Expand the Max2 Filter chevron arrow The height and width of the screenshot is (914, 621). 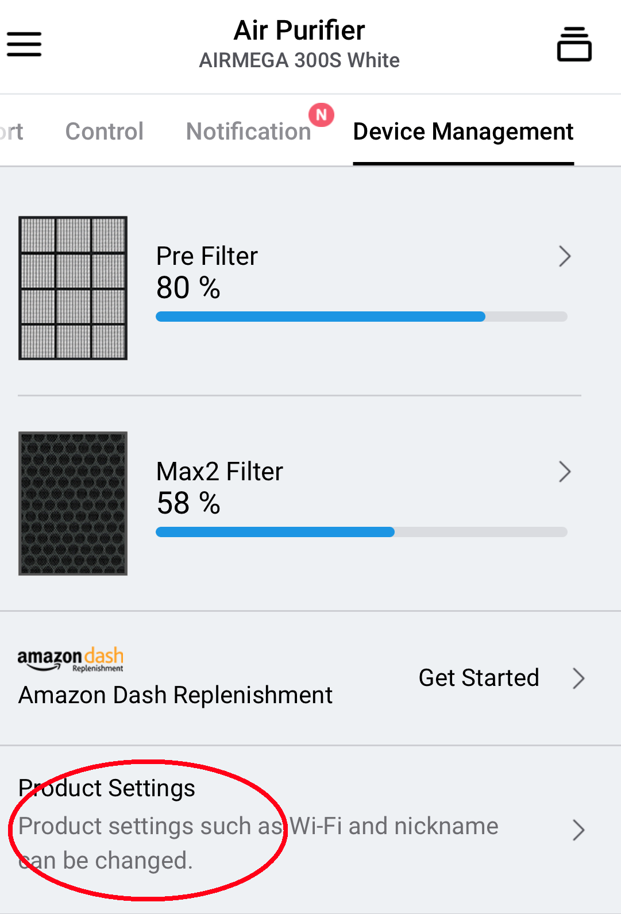click(565, 472)
